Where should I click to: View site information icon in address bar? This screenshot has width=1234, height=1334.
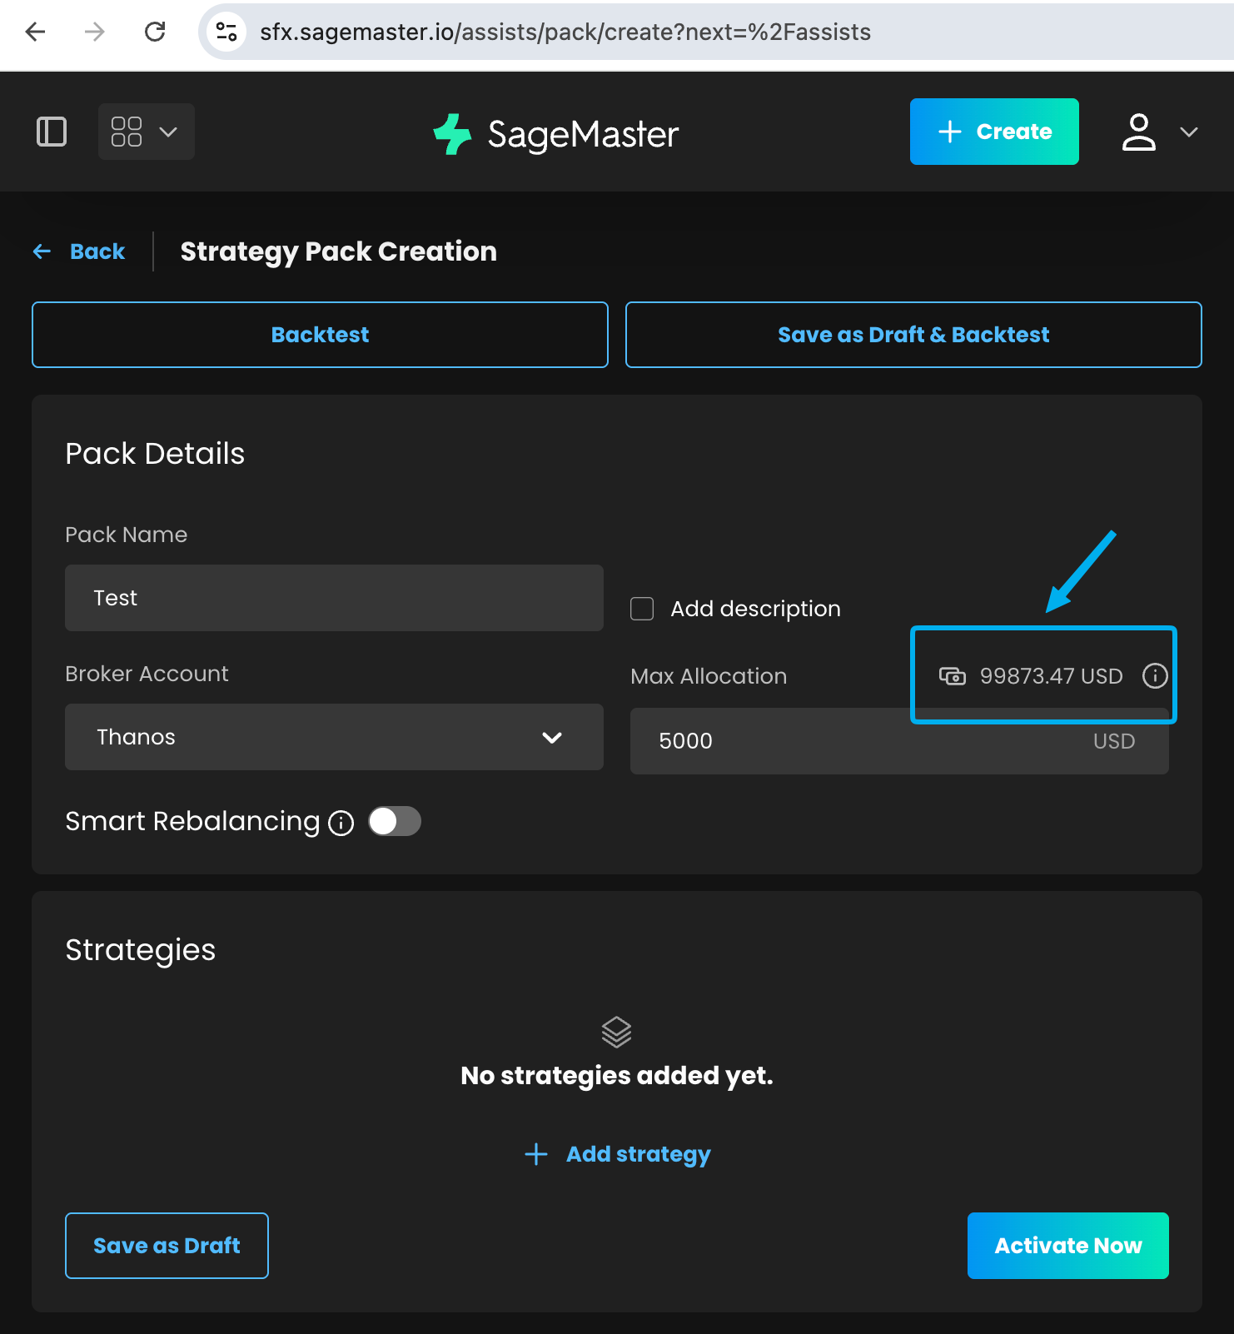226,32
